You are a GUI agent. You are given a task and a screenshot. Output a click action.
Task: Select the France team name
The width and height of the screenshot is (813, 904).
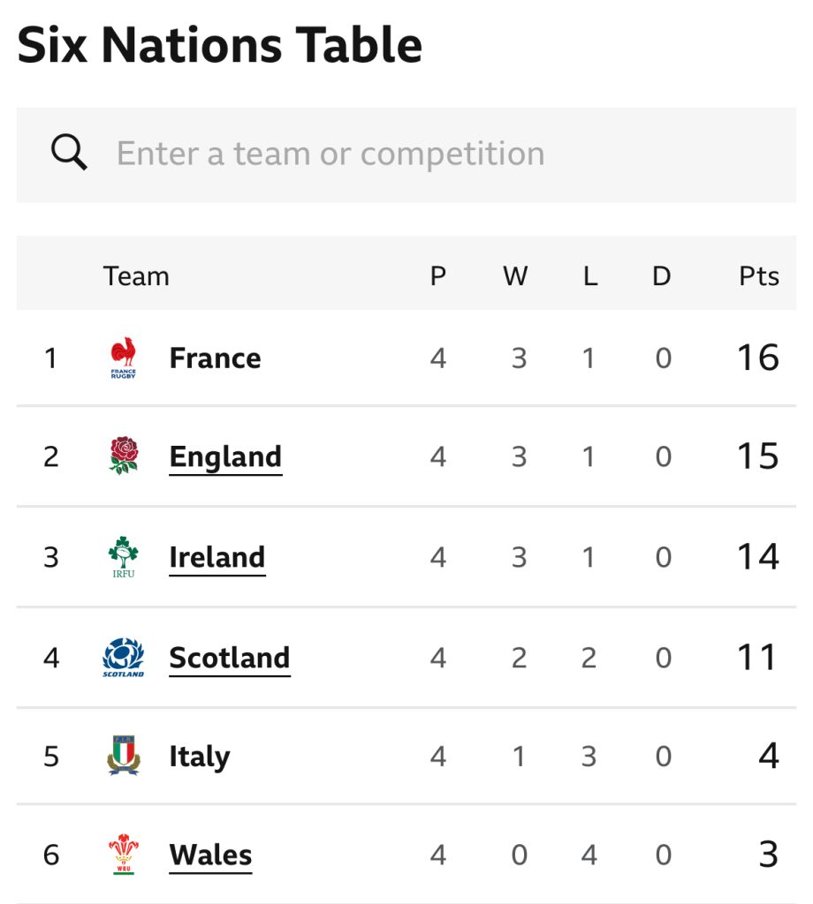pos(215,358)
